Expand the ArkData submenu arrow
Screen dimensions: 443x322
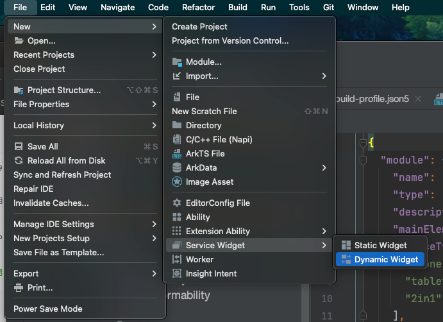tap(324, 167)
